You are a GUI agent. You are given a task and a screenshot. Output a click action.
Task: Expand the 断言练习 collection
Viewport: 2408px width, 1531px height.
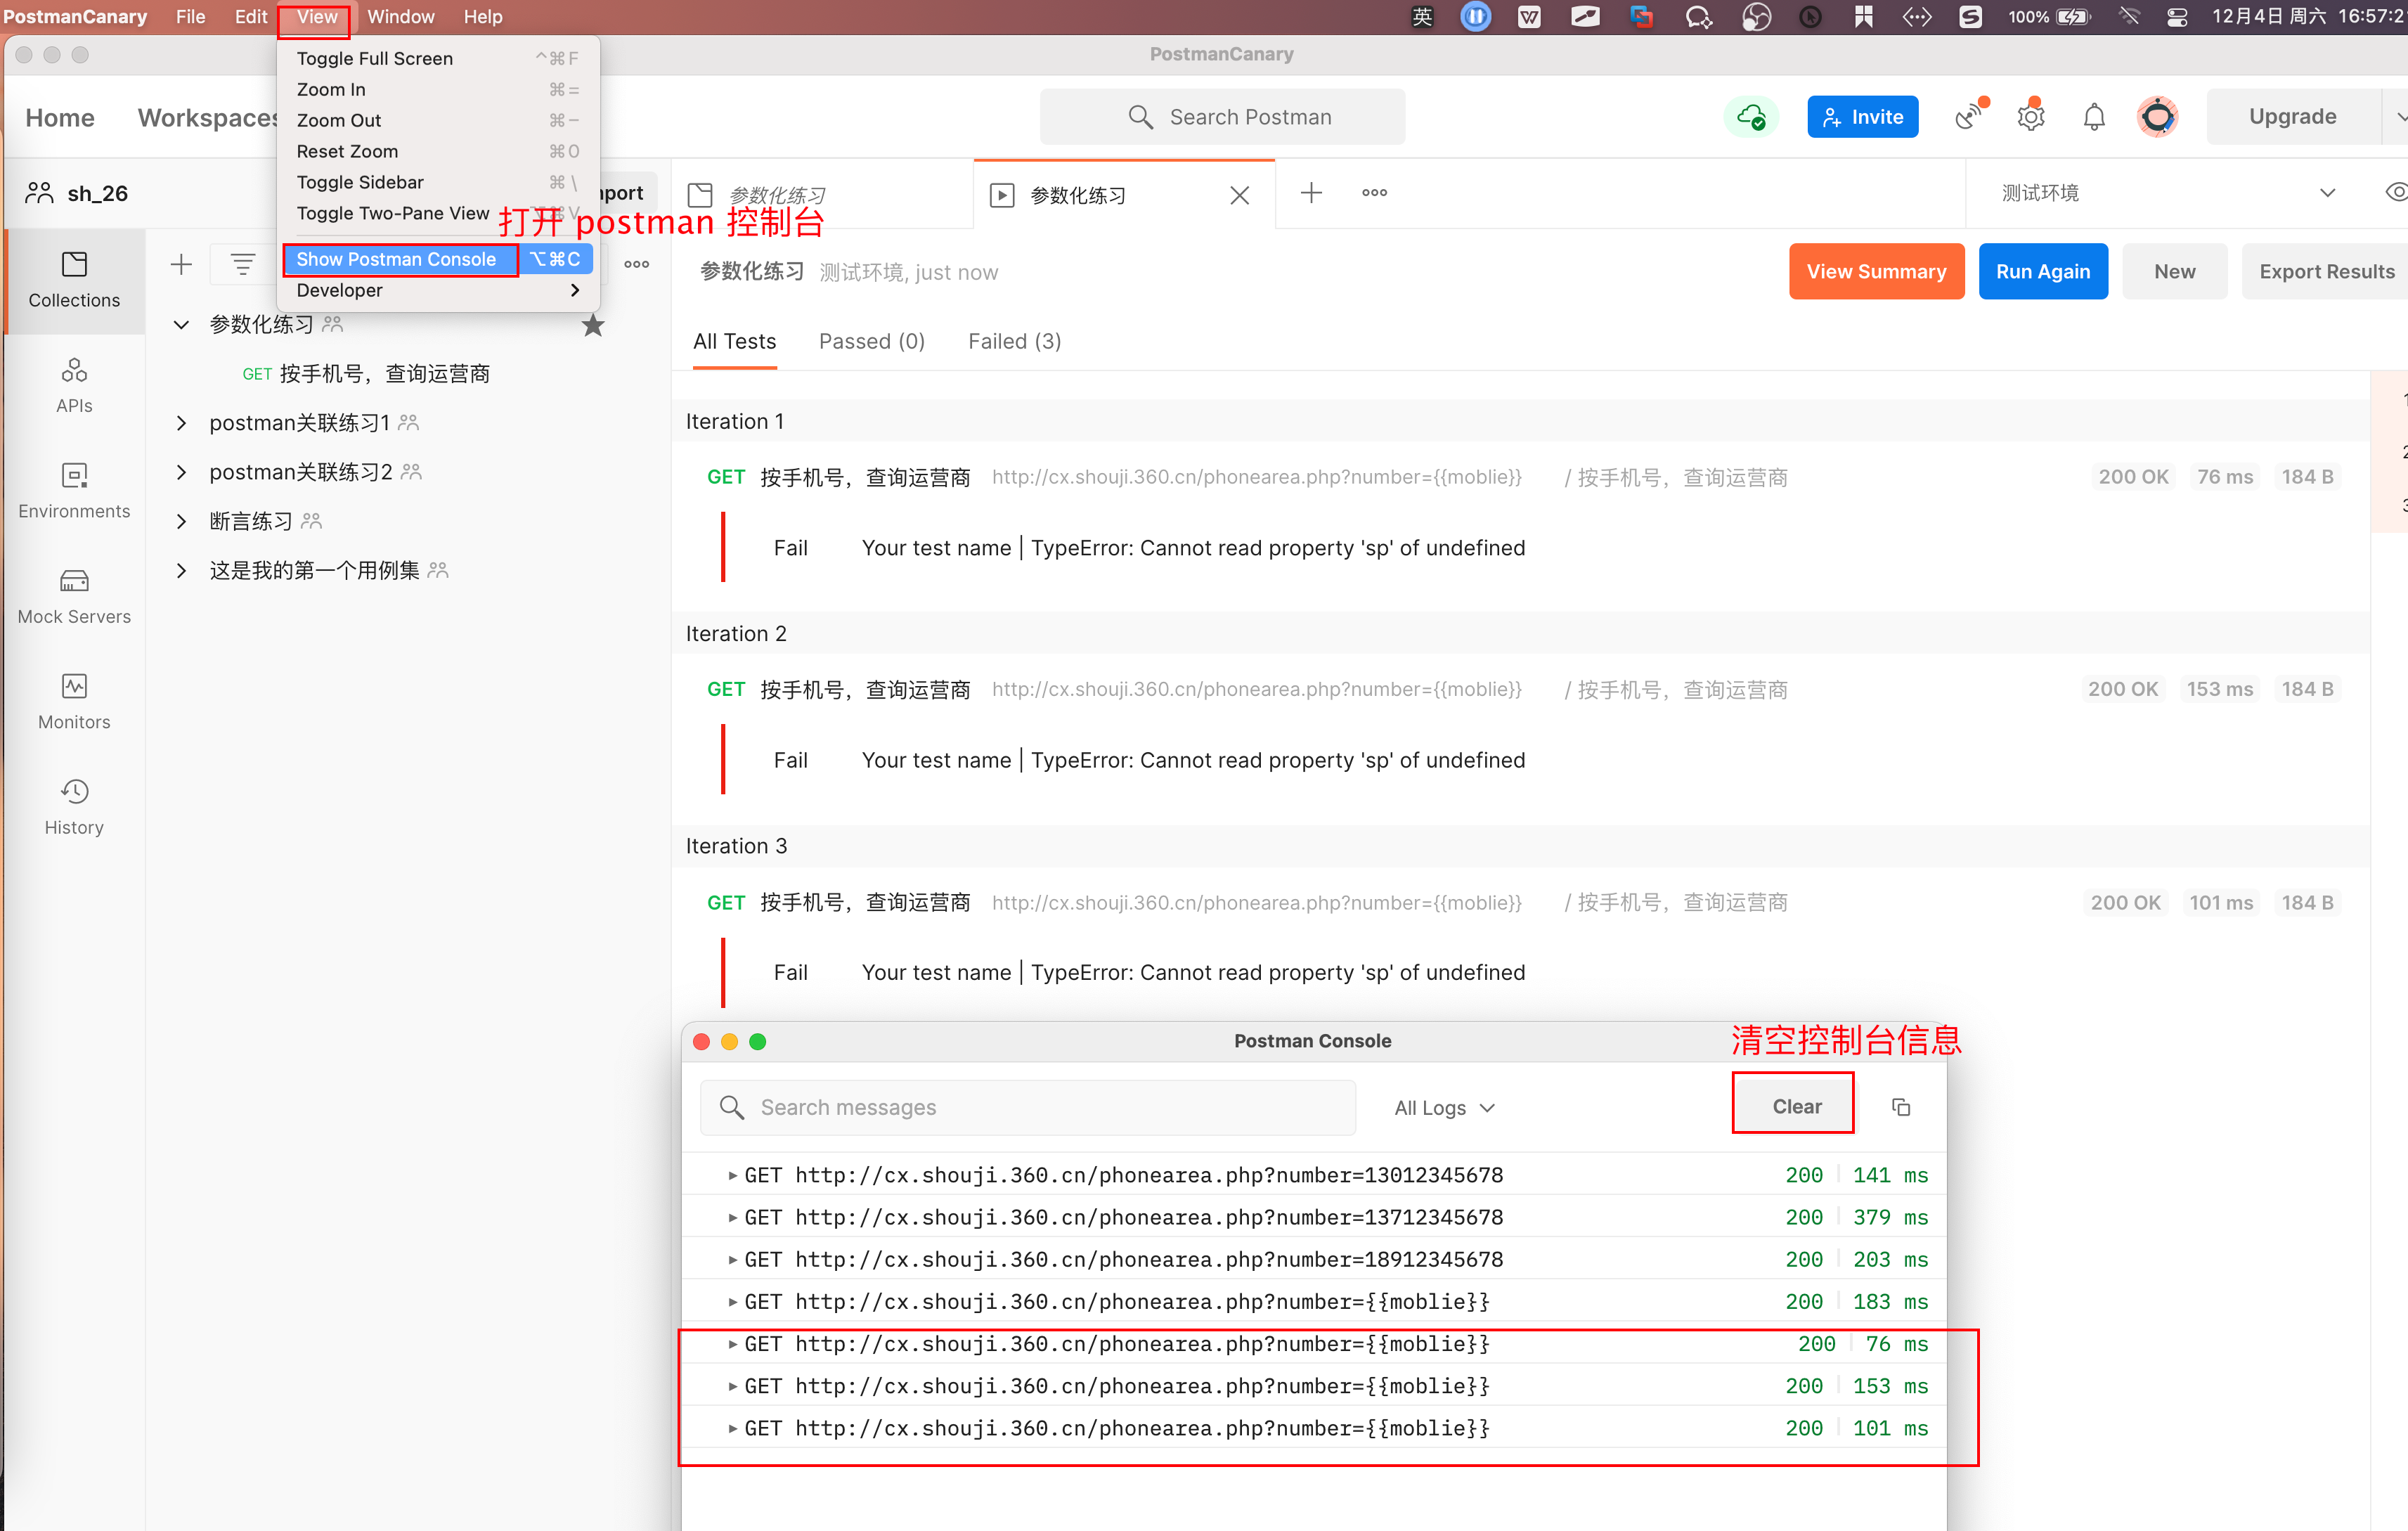(x=181, y=521)
